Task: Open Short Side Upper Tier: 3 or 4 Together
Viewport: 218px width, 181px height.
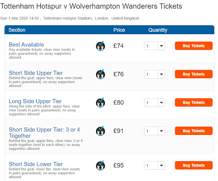Action: click(44, 133)
